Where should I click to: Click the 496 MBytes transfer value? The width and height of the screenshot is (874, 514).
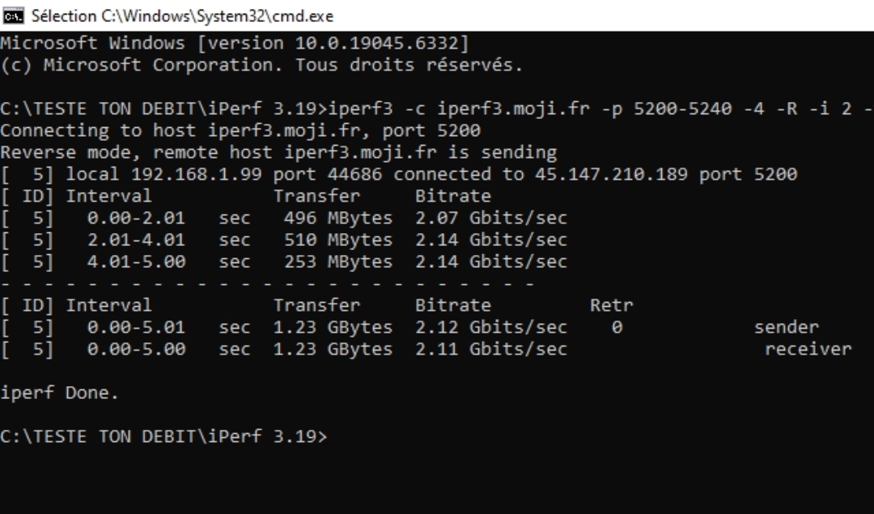click(x=337, y=219)
